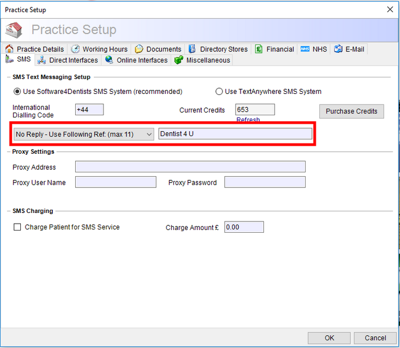This screenshot has width=400, height=348.
Task: Open the Direct Interfaces tab
Action: [x=68, y=60]
